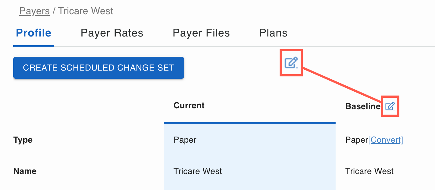Image resolution: width=435 pixels, height=190 pixels.
Task: Select the Profile tab
Action: tap(33, 33)
